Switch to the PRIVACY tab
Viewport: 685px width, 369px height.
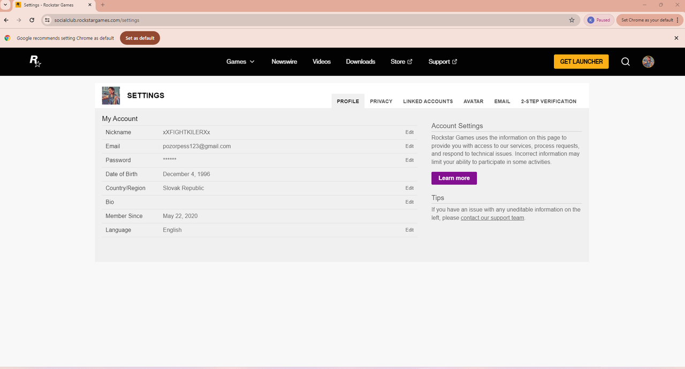click(x=381, y=101)
